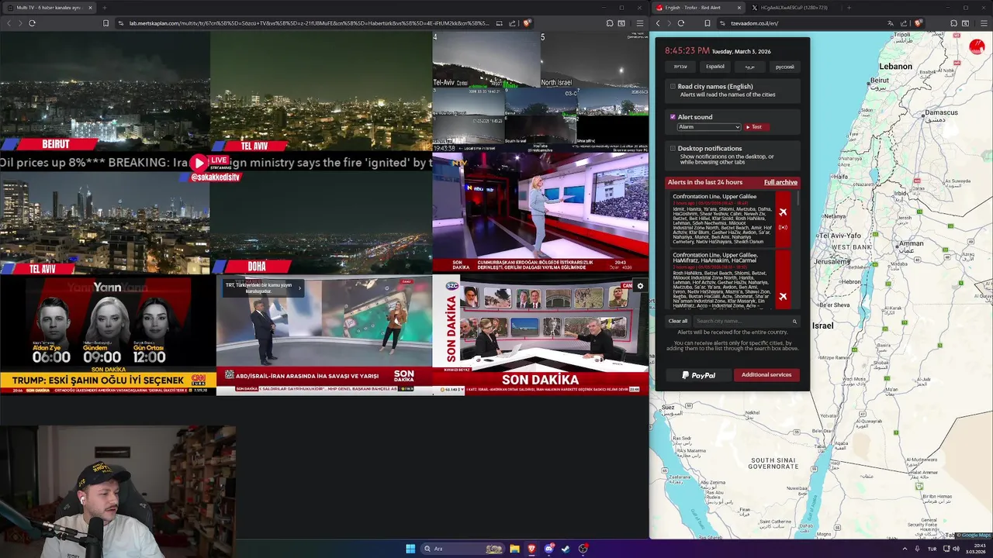Image resolution: width=993 pixels, height=558 pixels.
Task: Open a new tab in right browser window
Action: click(x=849, y=8)
